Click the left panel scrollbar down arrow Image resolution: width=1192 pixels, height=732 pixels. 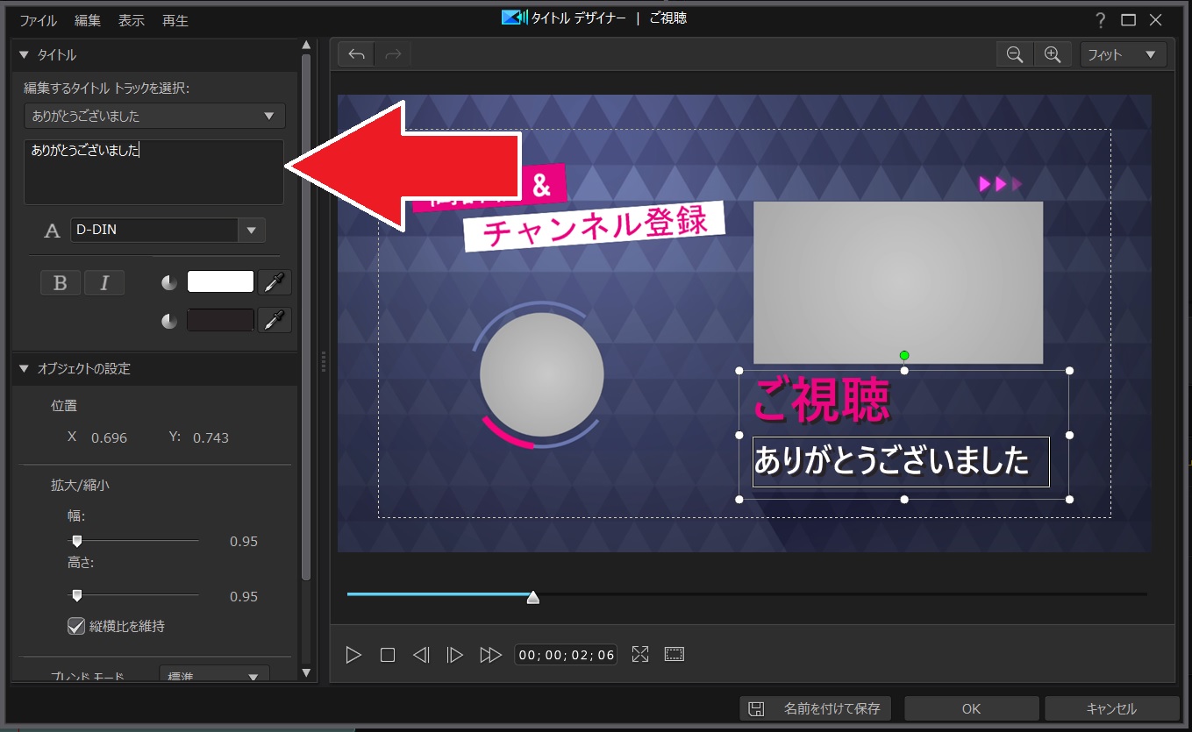pyautogui.click(x=306, y=672)
